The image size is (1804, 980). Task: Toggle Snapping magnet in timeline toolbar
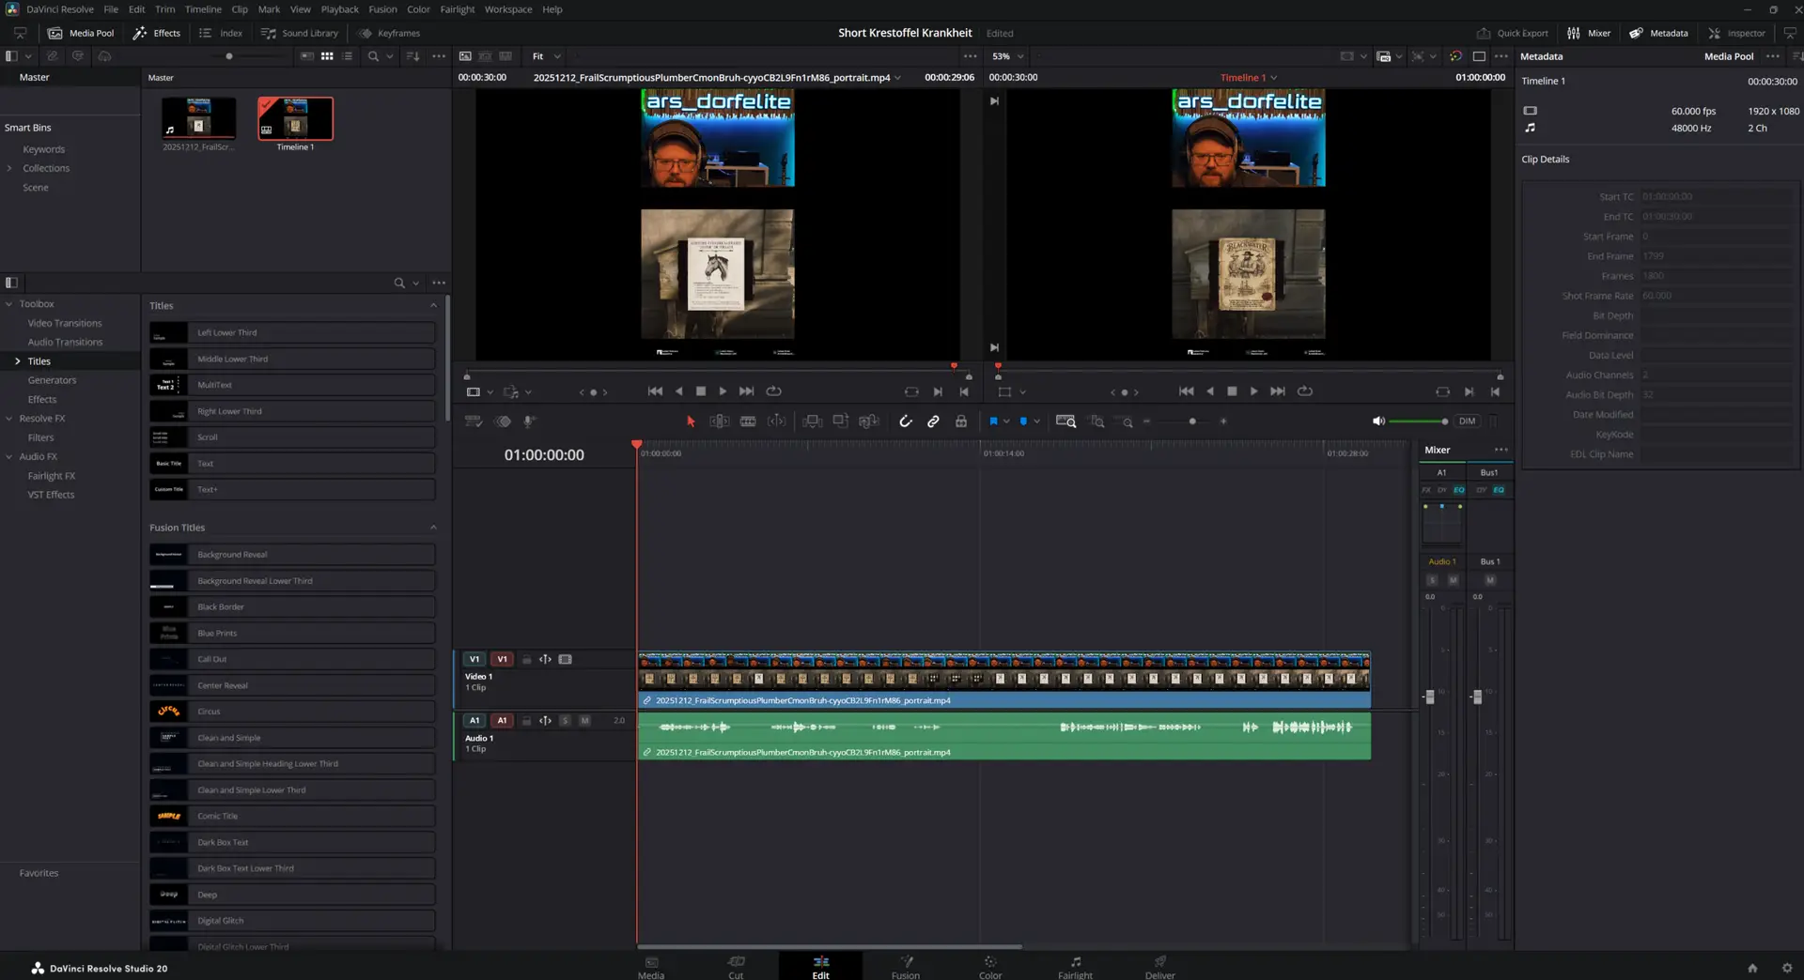coord(906,421)
